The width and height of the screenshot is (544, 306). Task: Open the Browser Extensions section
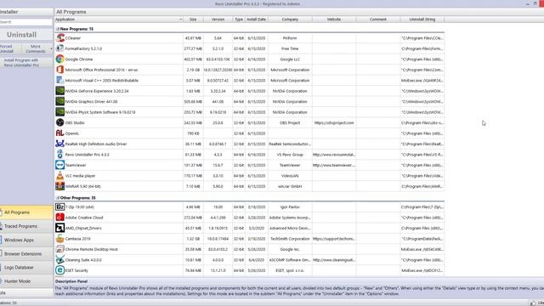(26, 253)
